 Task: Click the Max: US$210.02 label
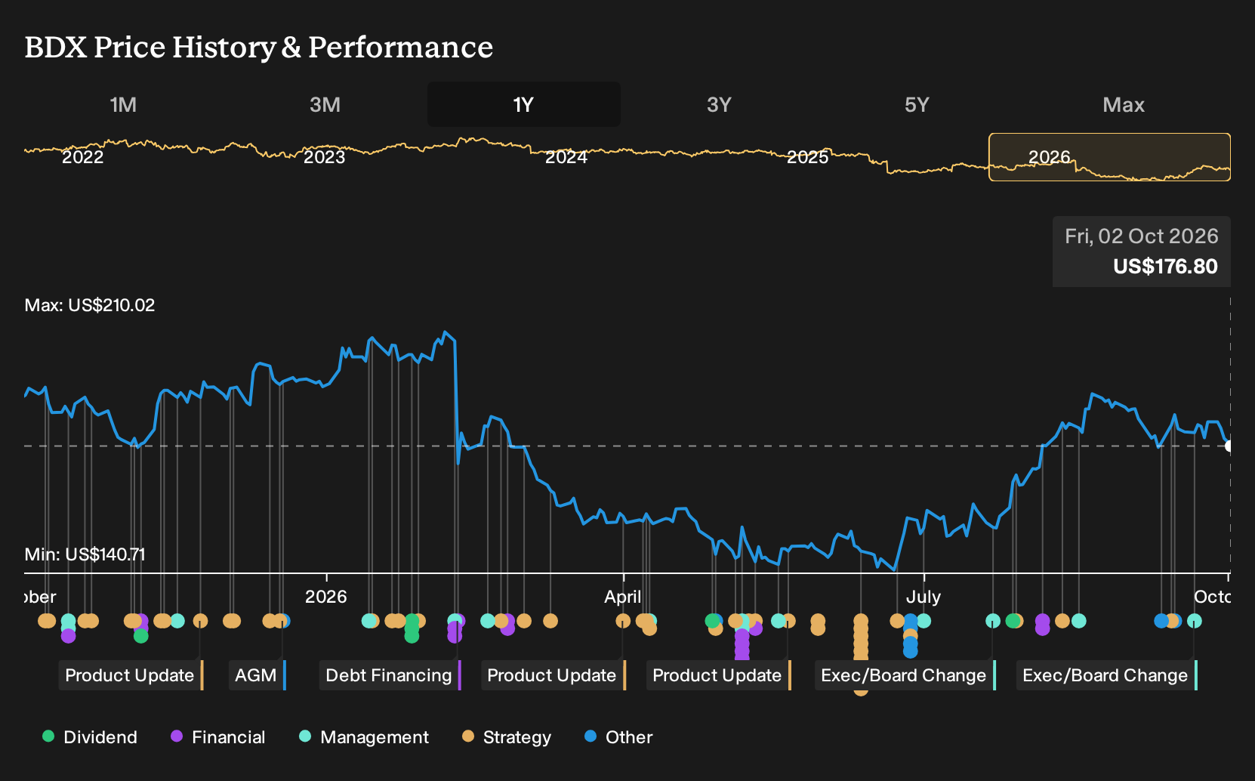click(x=90, y=305)
